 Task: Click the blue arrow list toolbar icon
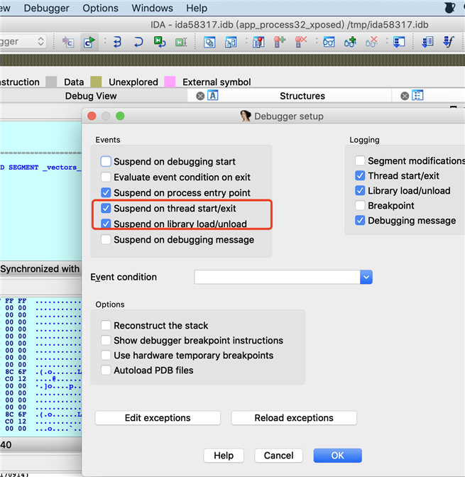tap(427, 42)
